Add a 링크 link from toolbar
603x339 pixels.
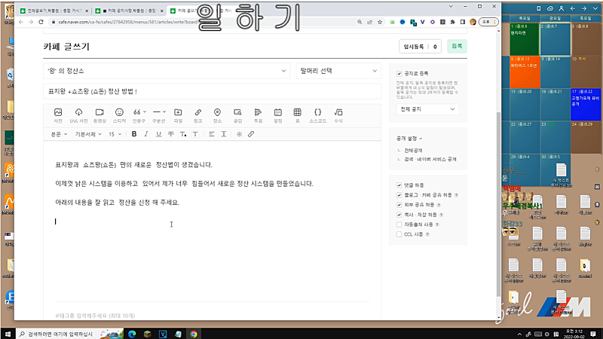(197, 115)
